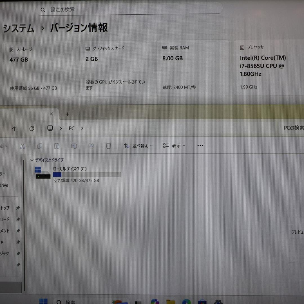Toggle the ミュージック pin in the sidebar
This screenshot has width=304, height=304.
tap(18, 253)
